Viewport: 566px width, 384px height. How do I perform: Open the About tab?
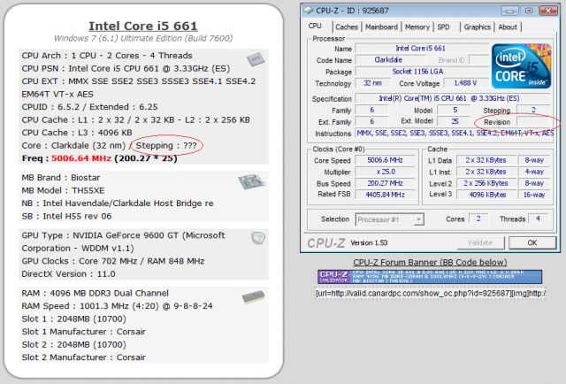pos(508,27)
